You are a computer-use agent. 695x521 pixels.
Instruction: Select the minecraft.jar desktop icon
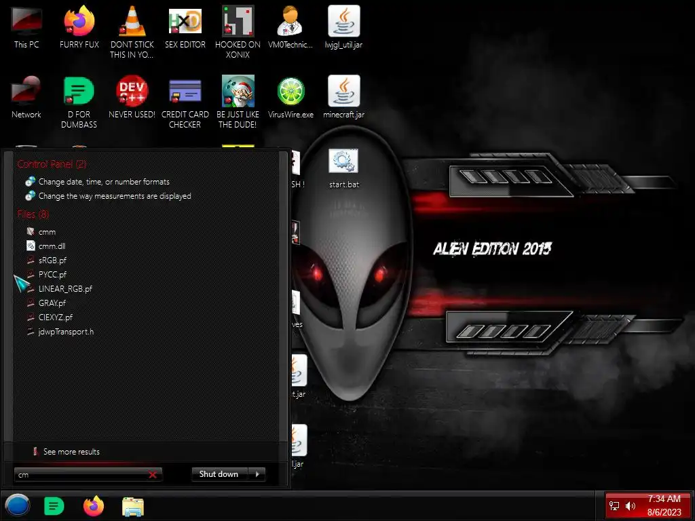pyautogui.click(x=343, y=98)
